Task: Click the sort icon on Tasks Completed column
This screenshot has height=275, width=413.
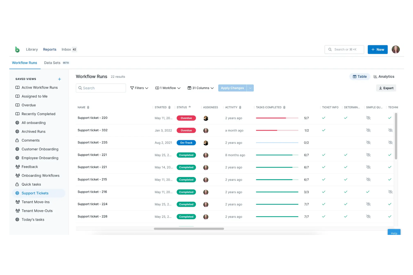Action: tap(284, 107)
